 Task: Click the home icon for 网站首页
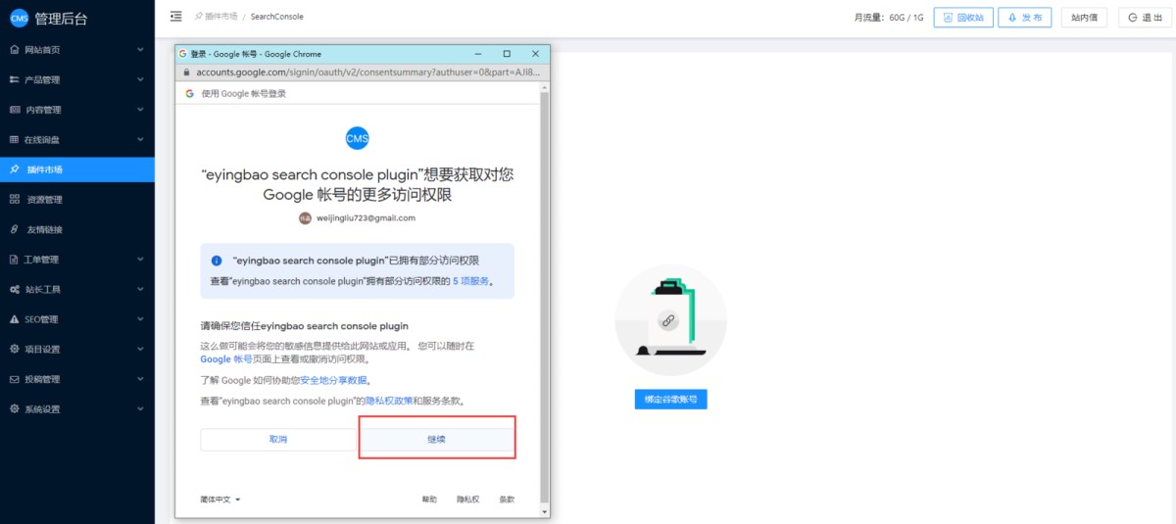tap(14, 49)
